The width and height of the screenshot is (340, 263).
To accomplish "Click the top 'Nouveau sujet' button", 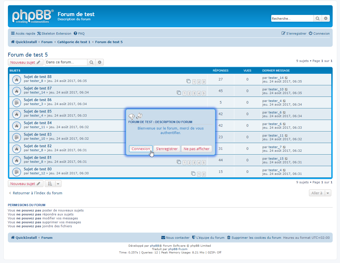I will point(25,62).
